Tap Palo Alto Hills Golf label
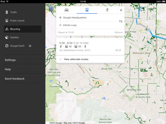This screenshot has height=124, width=166. click(x=54, y=72)
